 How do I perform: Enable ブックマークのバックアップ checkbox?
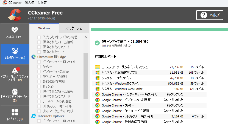click(39, 111)
